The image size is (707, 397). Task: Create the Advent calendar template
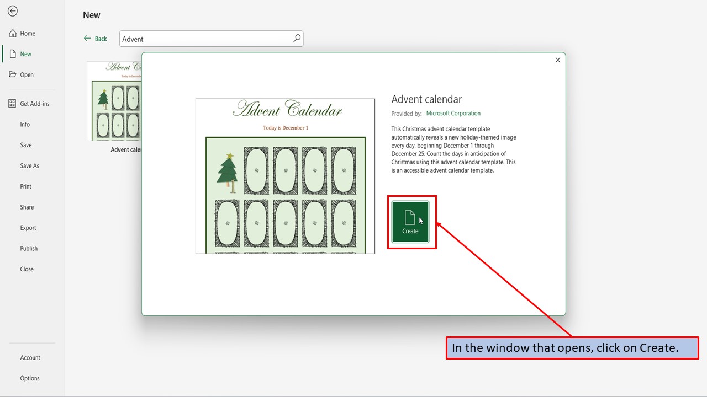click(411, 222)
